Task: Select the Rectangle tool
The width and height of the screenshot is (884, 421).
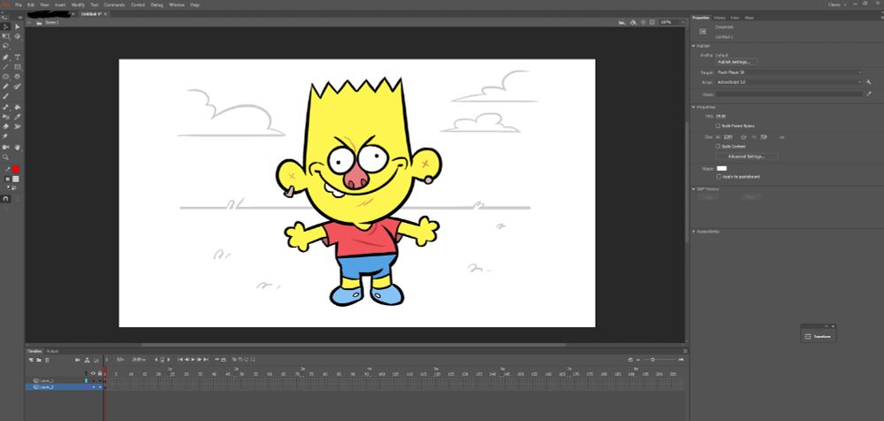Action: 18,66
